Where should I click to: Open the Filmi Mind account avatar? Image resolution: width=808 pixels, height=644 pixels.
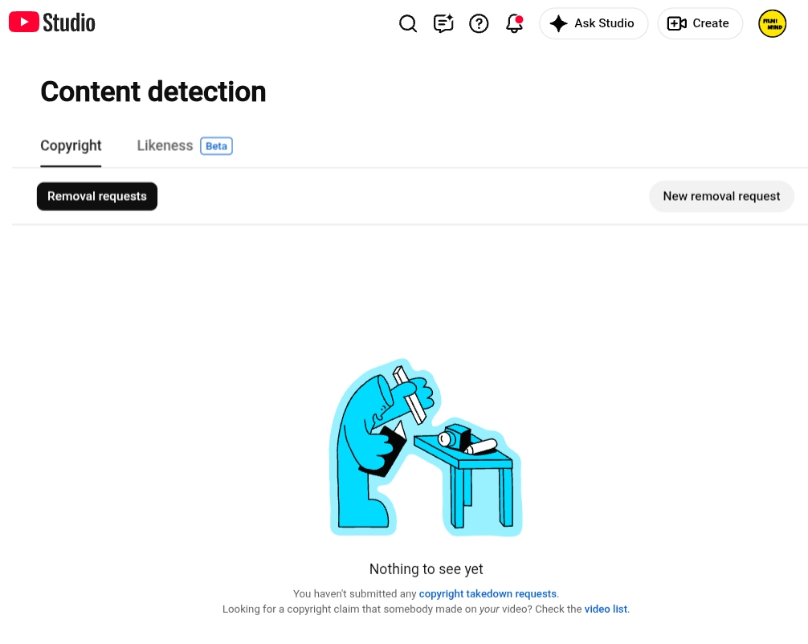click(772, 24)
